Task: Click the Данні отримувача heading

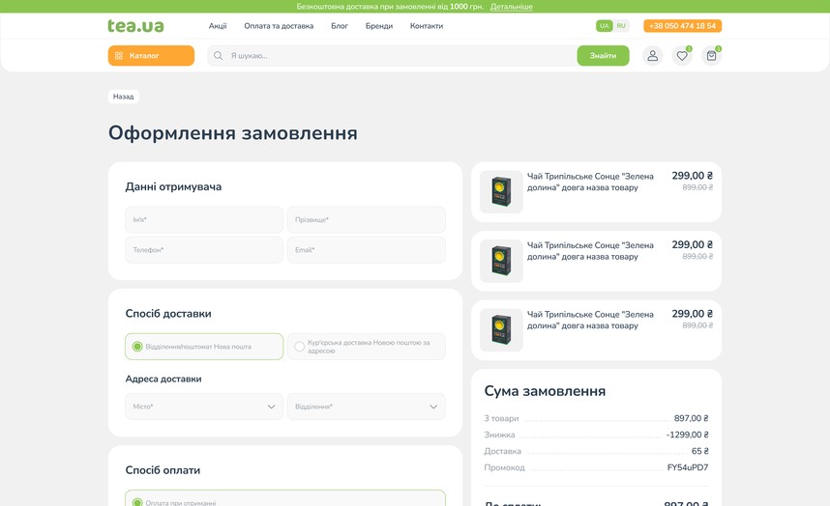Action: [x=173, y=187]
